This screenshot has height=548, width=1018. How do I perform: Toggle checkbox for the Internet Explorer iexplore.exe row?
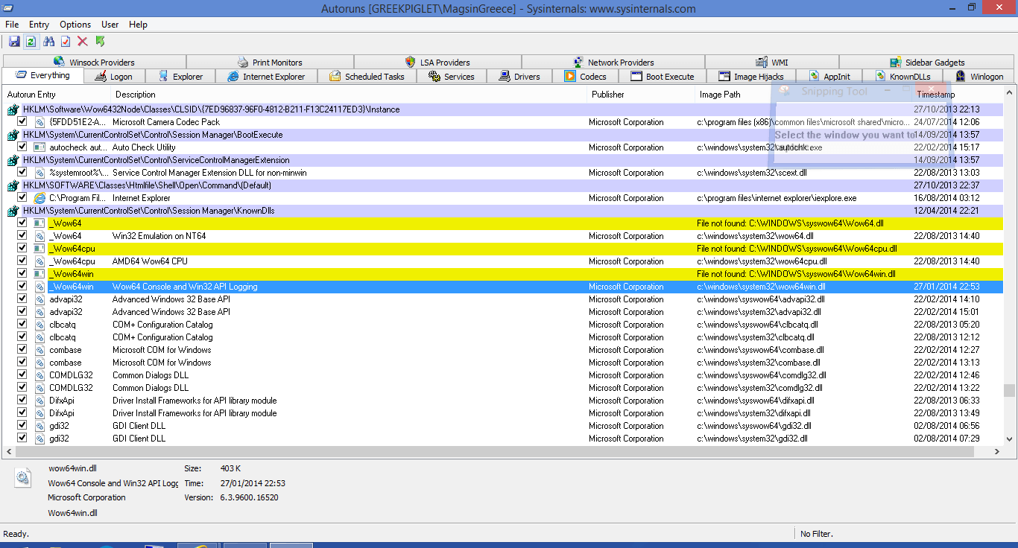coord(22,198)
